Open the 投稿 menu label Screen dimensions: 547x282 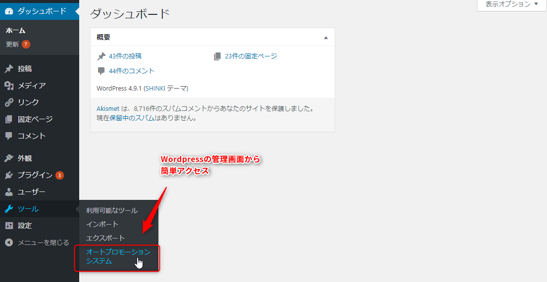(25, 69)
